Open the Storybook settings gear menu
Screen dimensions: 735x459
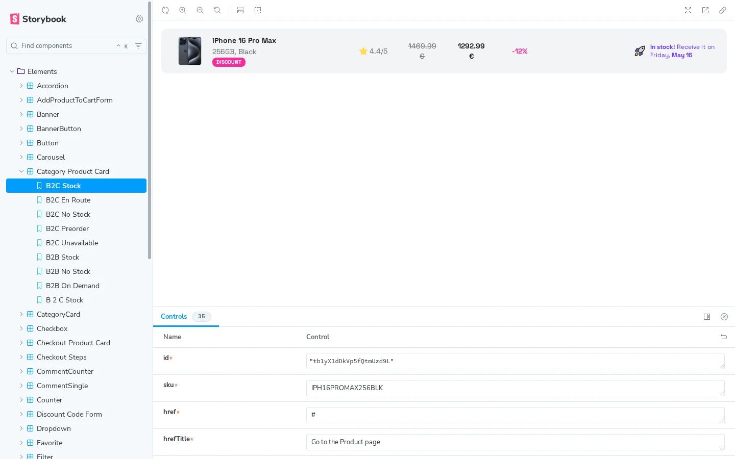(139, 19)
